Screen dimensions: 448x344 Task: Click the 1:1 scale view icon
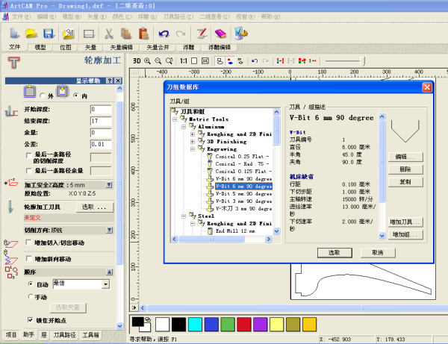(x=184, y=60)
